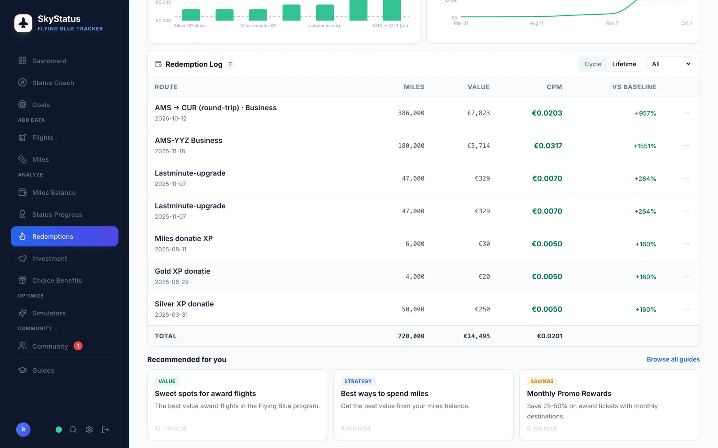Click the SkyStatus airplane logo icon

(23, 23)
